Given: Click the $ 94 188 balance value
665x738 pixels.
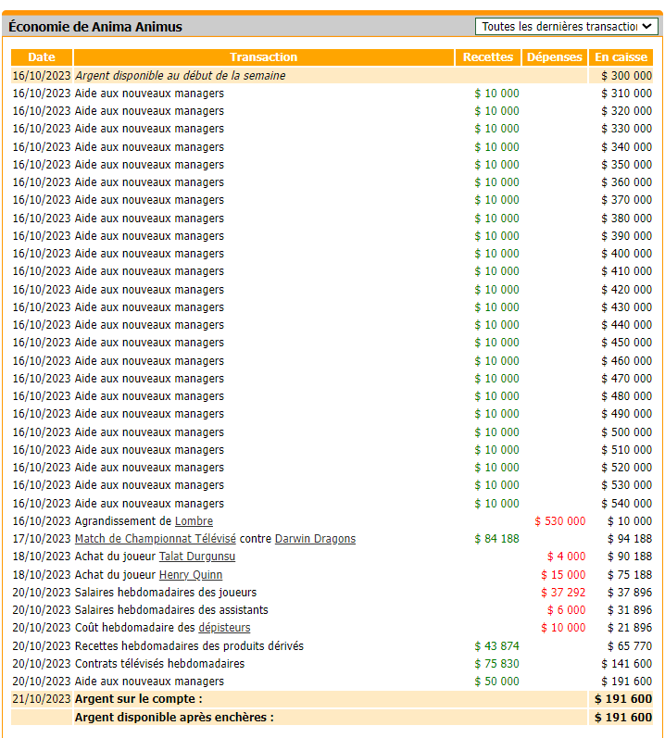Looking at the screenshot, I should click(630, 538).
